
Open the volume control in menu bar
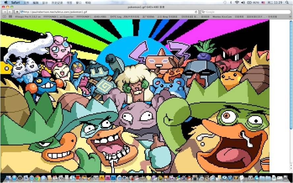243,3
